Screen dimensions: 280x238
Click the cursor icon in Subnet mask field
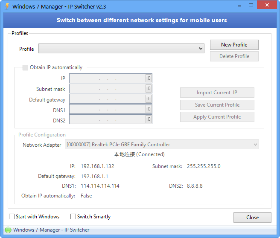click(x=149, y=88)
